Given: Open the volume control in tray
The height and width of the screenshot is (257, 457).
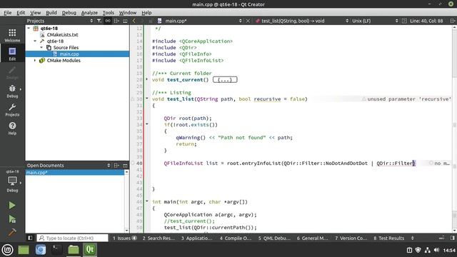Looking at the screenshot, I should coord(436,250).
